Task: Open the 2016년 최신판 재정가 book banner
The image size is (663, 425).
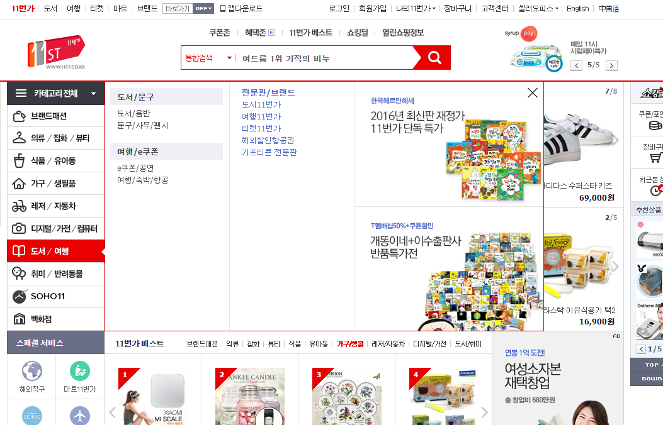Action: coord(449,145)
